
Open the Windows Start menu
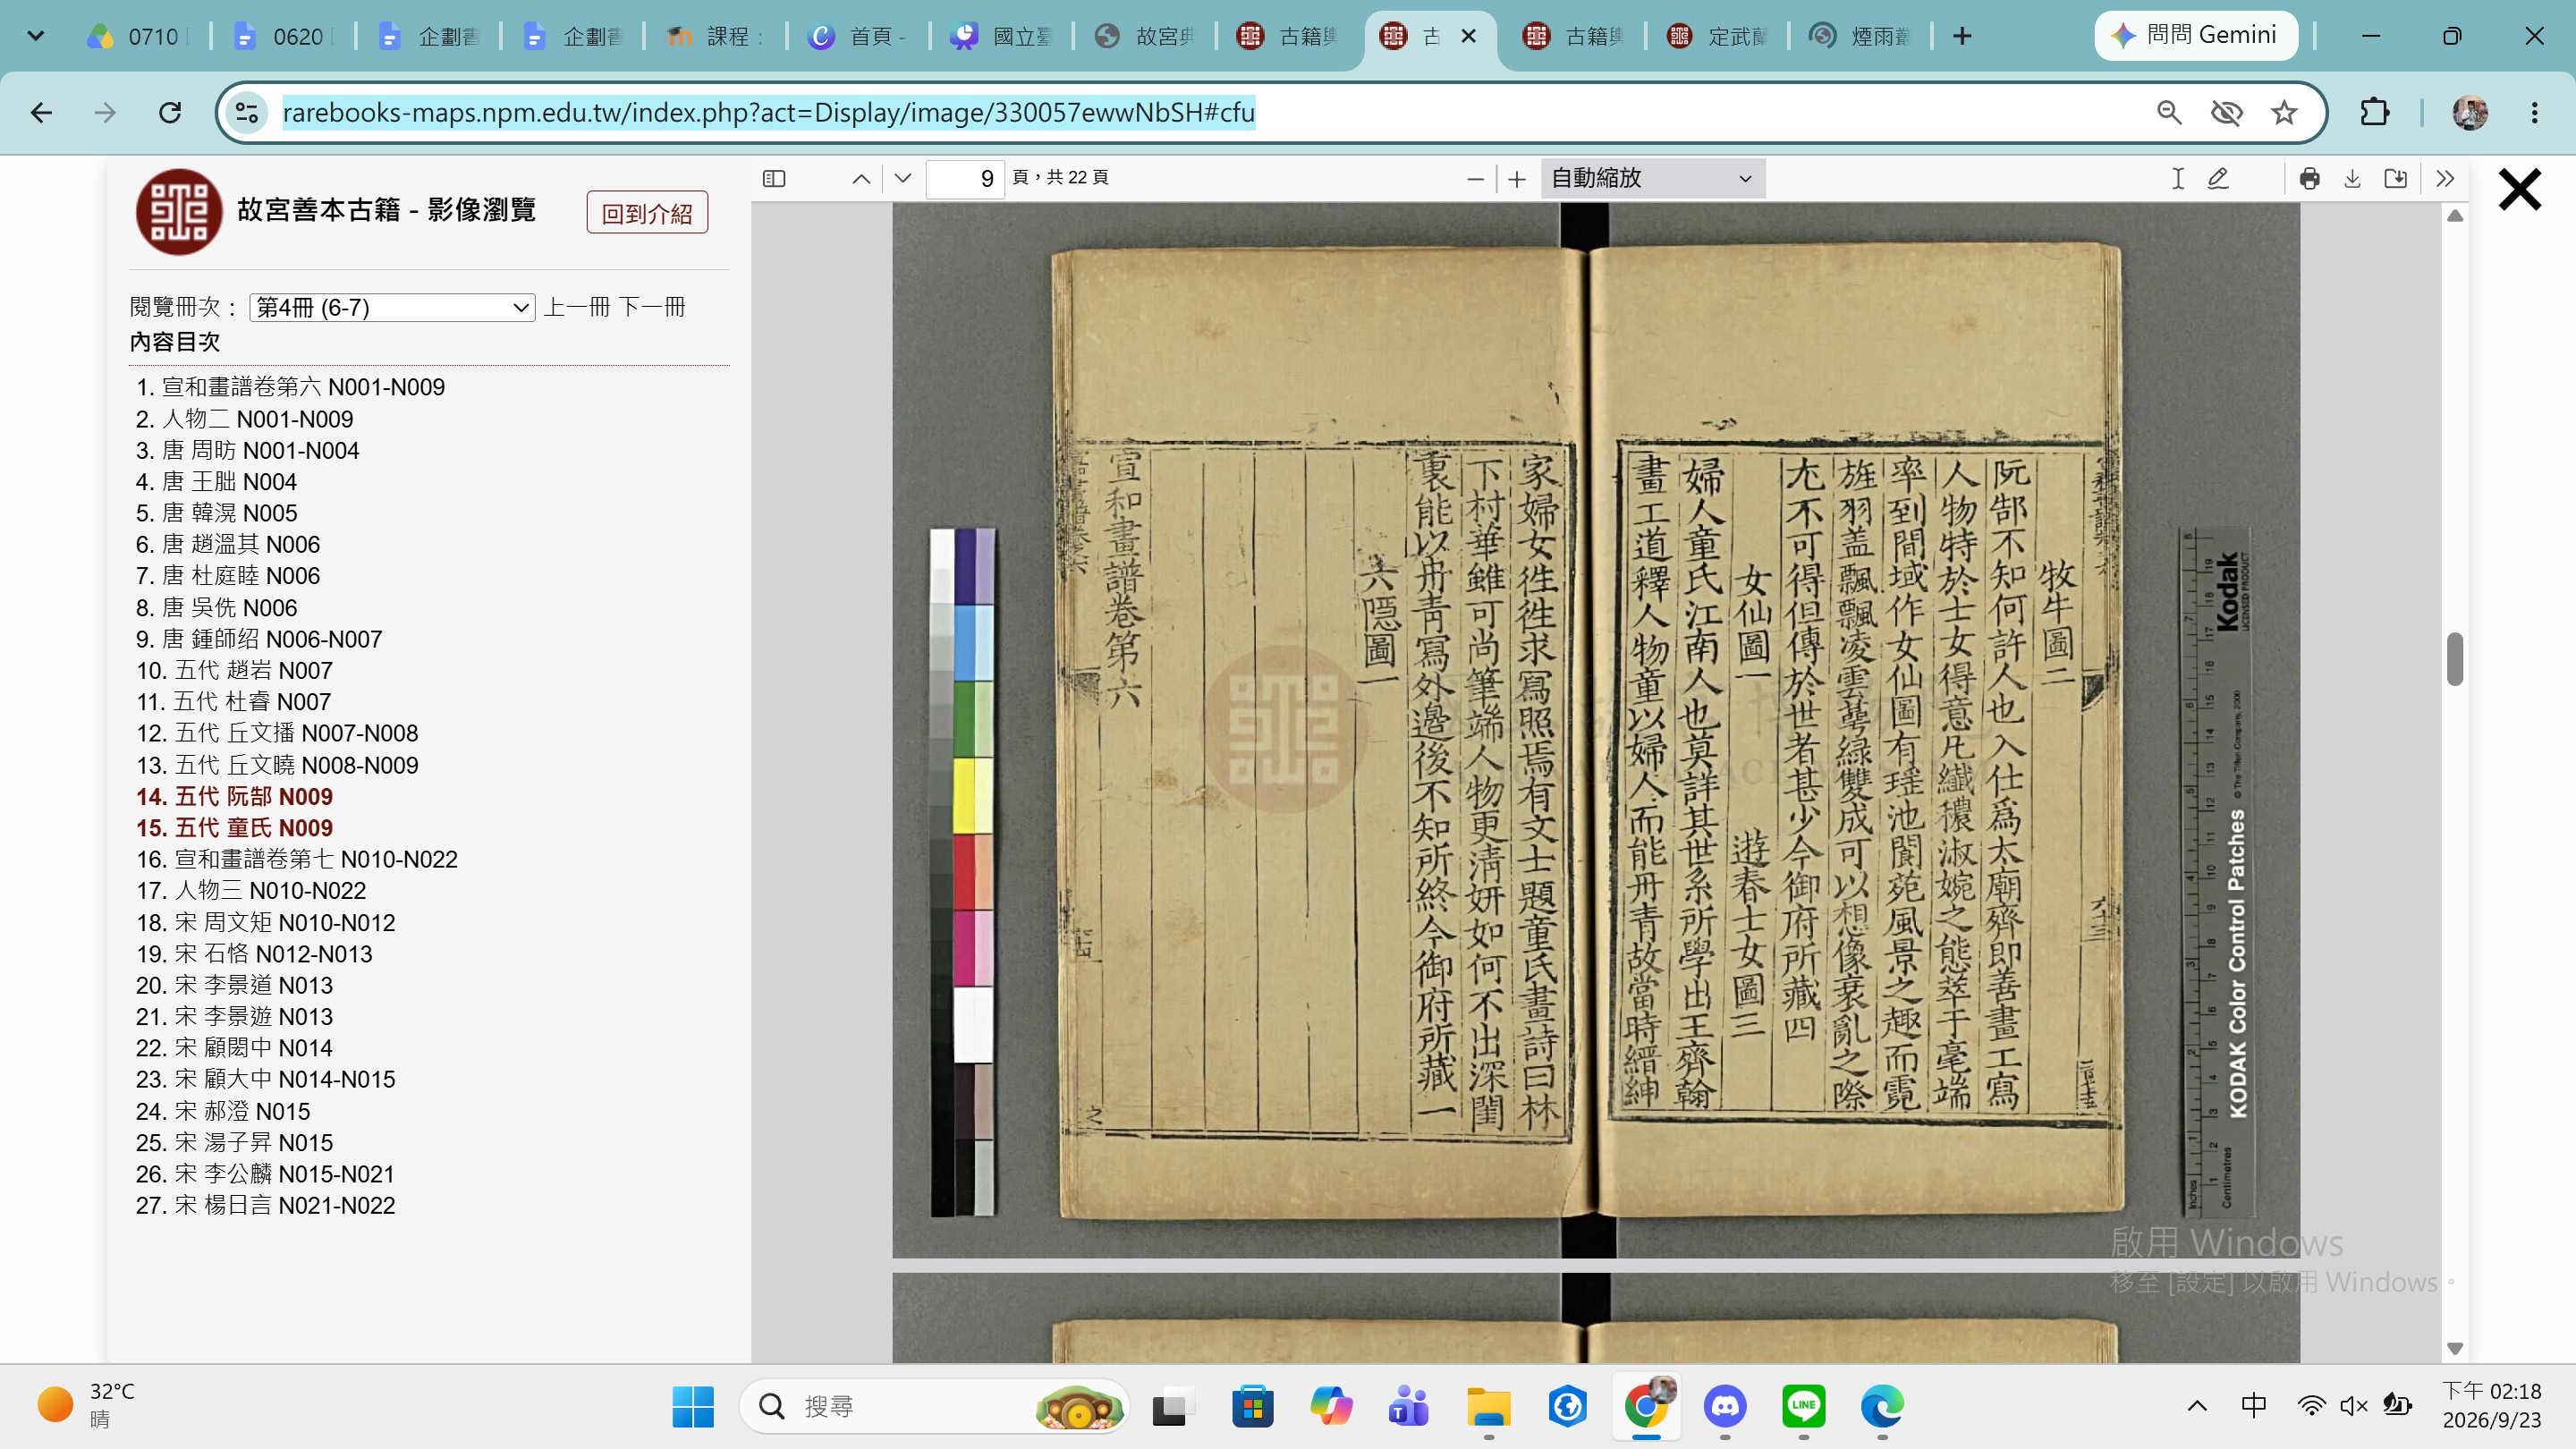click(x=693, y=1406)
